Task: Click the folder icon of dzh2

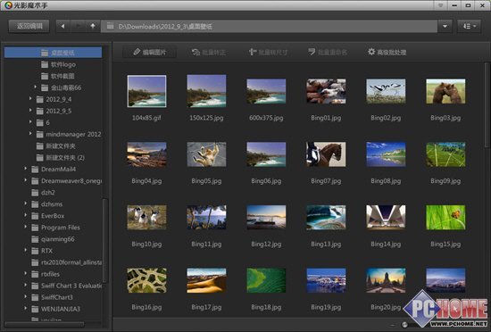Action: click(35, 193)
